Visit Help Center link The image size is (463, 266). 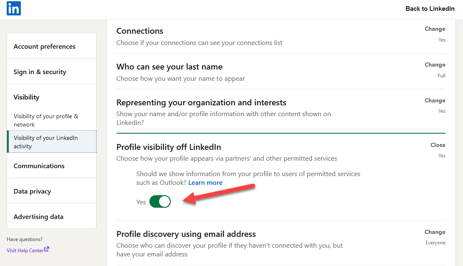tap(25, 251)
